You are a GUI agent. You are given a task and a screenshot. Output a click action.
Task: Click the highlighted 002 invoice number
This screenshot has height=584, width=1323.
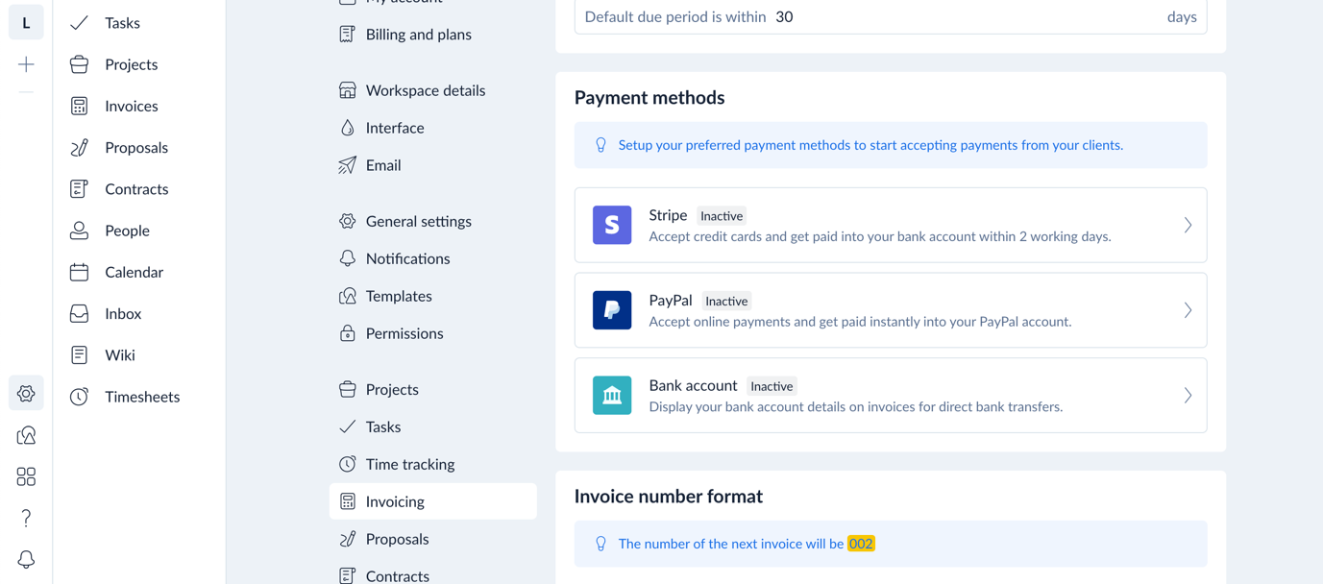pyautogui.click(x=861, y=544)
